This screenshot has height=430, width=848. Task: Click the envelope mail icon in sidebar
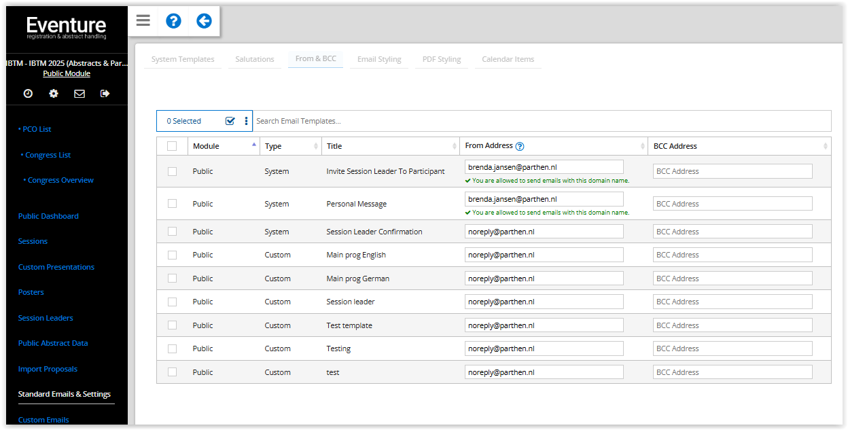79,94
